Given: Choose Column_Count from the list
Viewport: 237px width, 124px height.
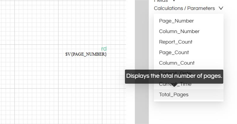Looking at the screenshot, I should pos(177,63).
